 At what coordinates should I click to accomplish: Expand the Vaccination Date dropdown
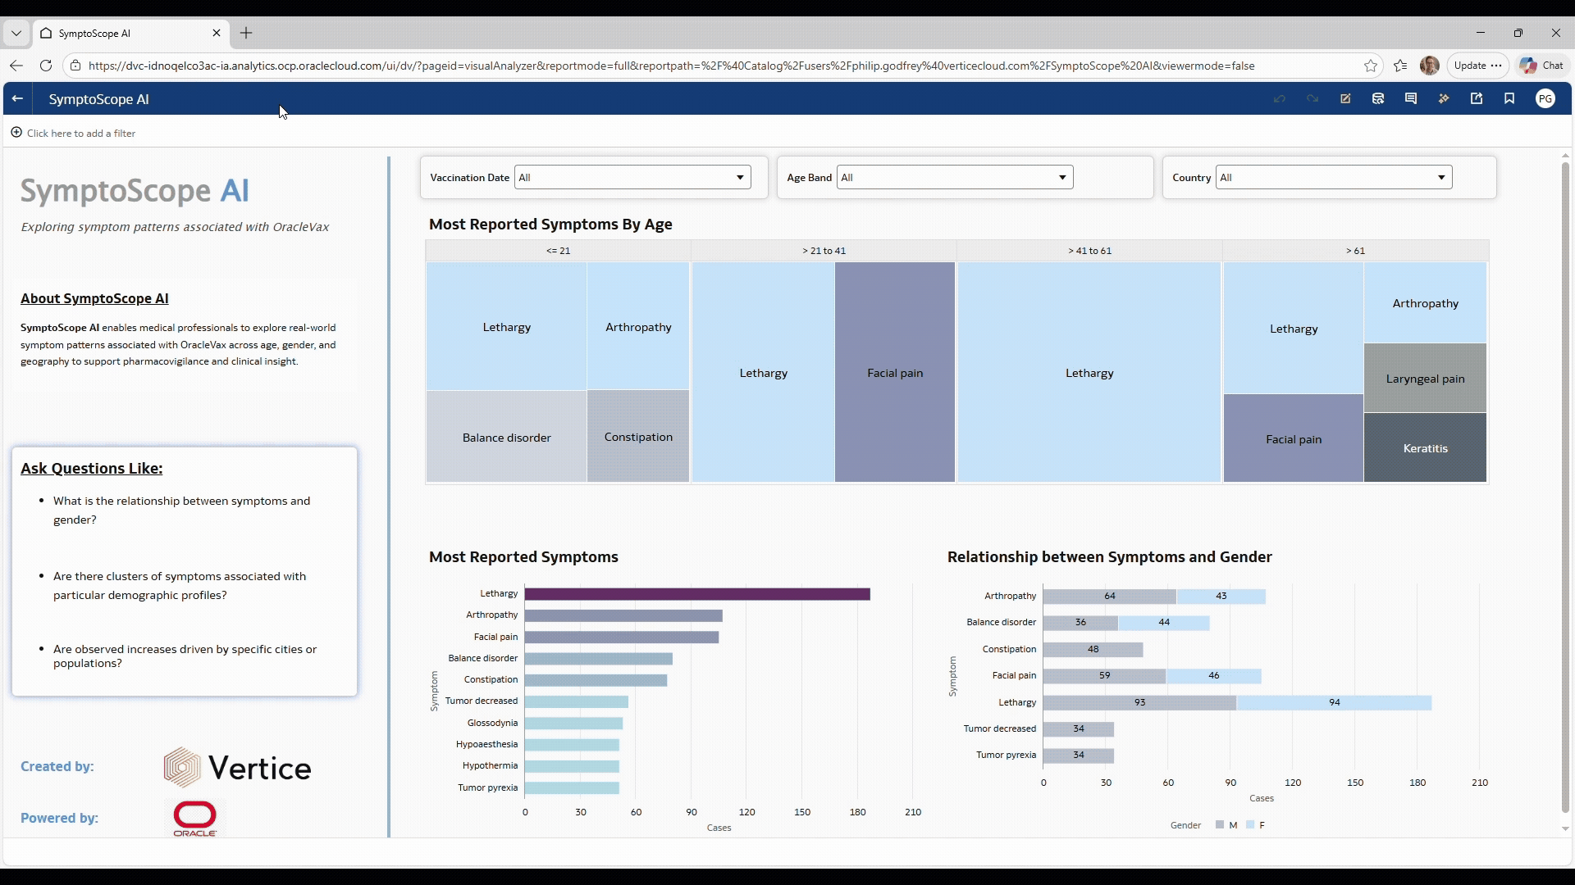click(x=739, y=178)
